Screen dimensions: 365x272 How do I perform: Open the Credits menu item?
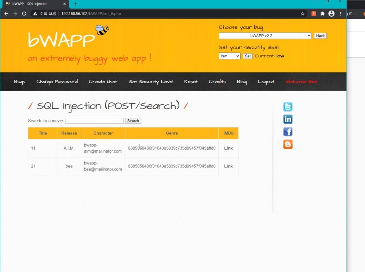[217, 82]
